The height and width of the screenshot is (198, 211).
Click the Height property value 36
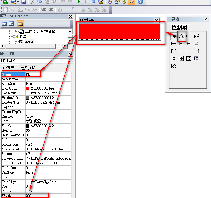coord(48,130)
